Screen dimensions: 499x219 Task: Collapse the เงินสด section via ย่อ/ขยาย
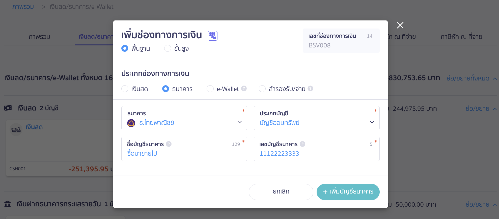tap(481, 109)
